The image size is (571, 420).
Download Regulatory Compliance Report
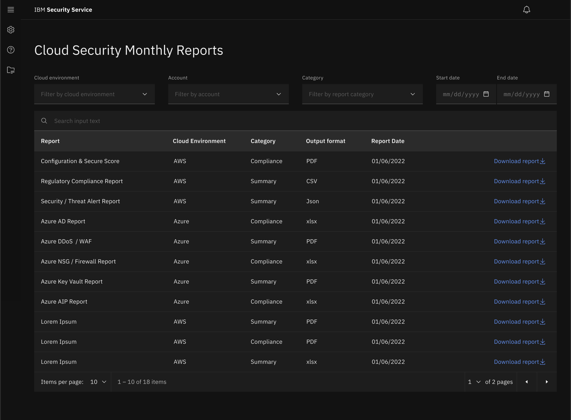(519, 181)
